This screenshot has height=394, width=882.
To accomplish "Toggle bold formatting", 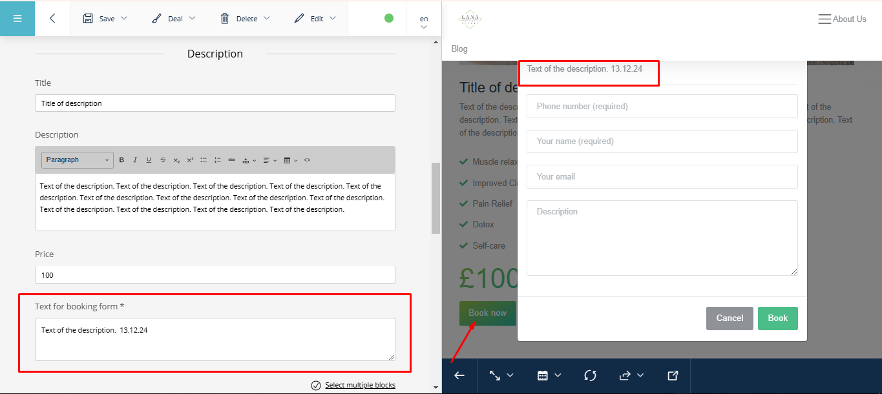I will (121, 160).
